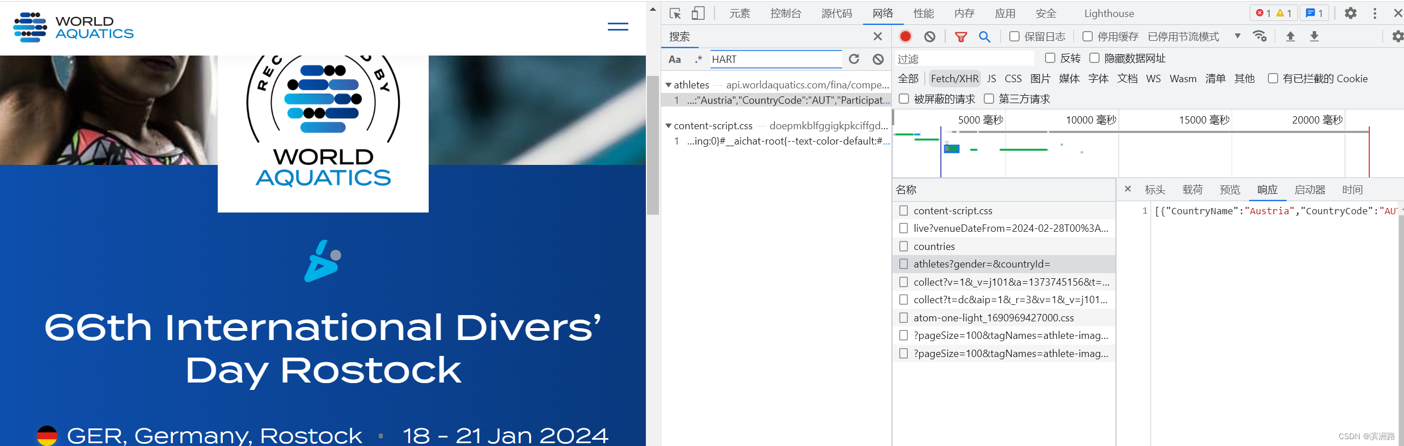The image size is (1404, 446).
Task: Click the red record network log button
Action: [906, 36]
